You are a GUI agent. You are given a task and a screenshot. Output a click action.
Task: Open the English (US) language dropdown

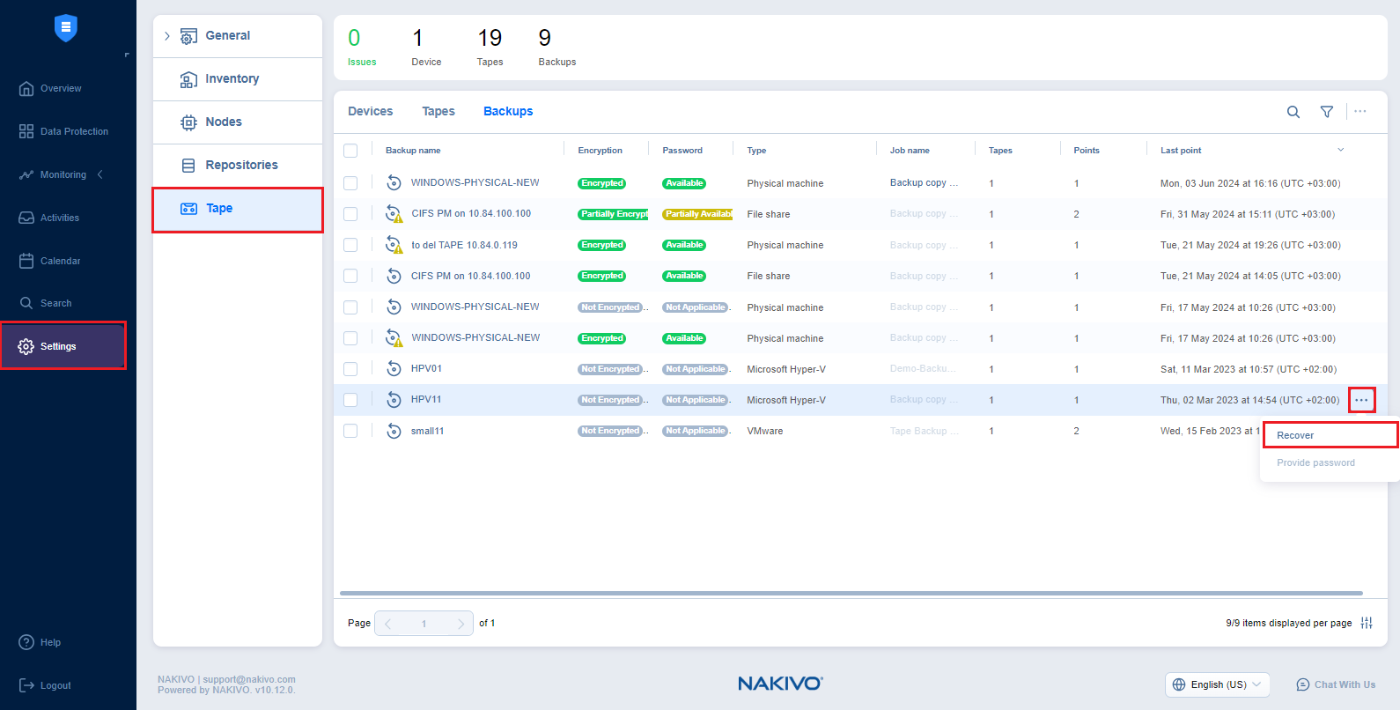(x=1217, y=684)
